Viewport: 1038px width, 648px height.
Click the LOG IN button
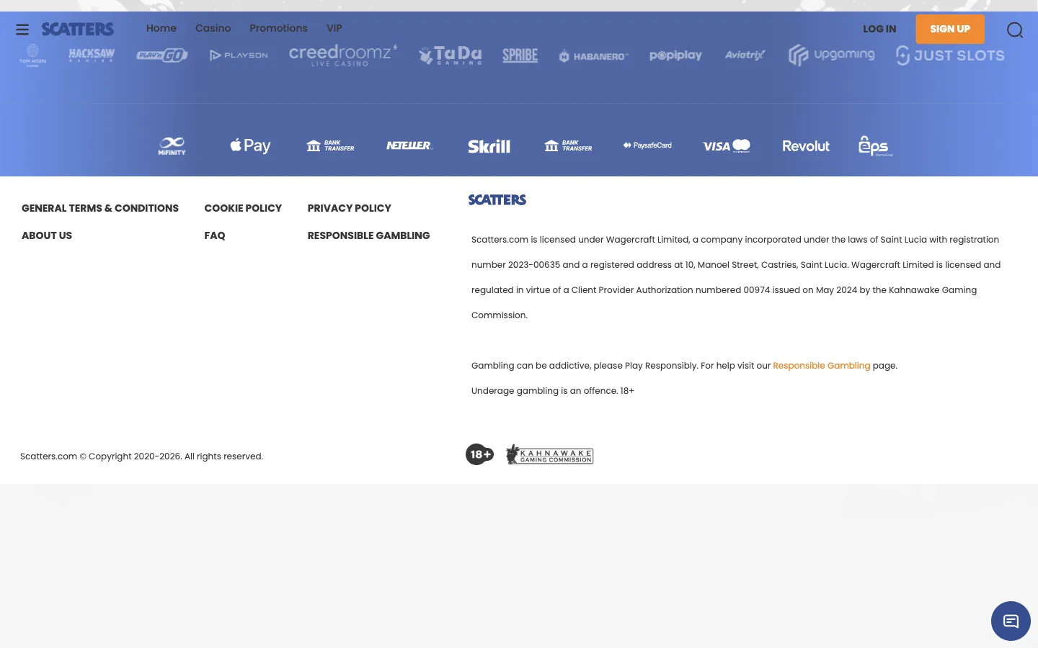click(x=879, y=29)
